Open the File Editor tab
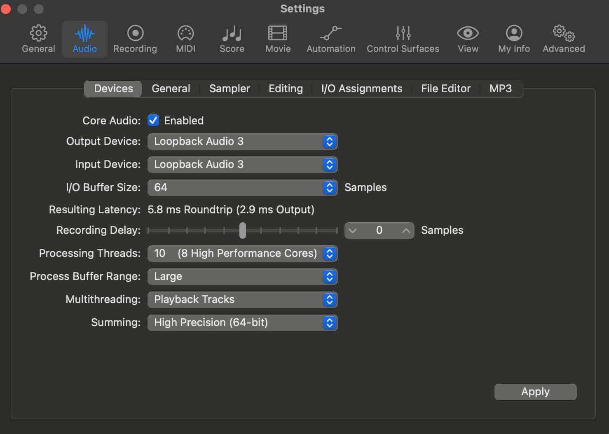 pyautogui.click(x=446, y=89)
